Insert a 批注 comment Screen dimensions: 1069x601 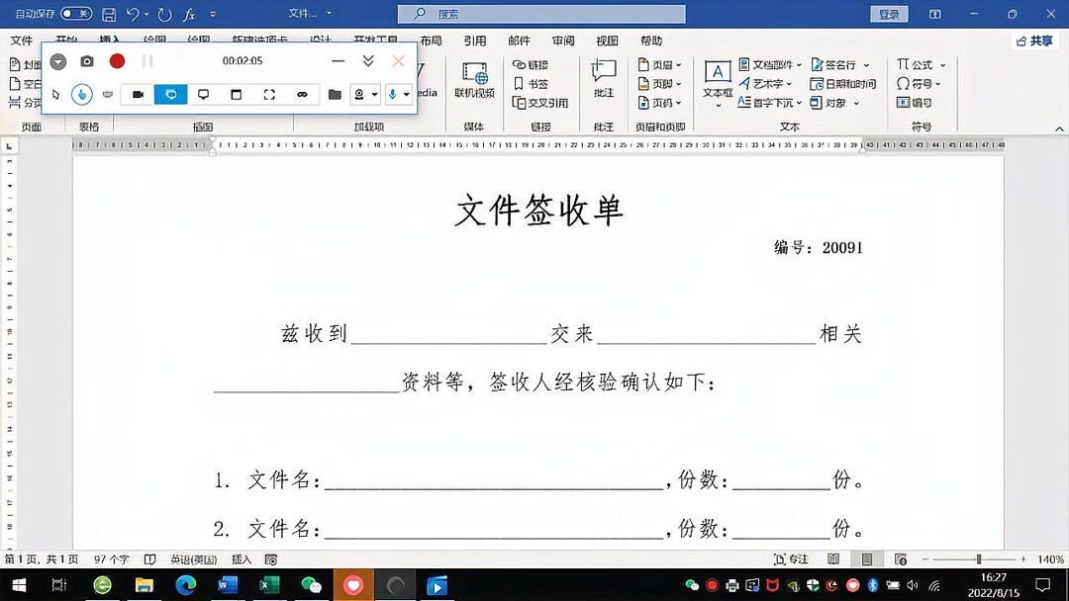[602, 75]
